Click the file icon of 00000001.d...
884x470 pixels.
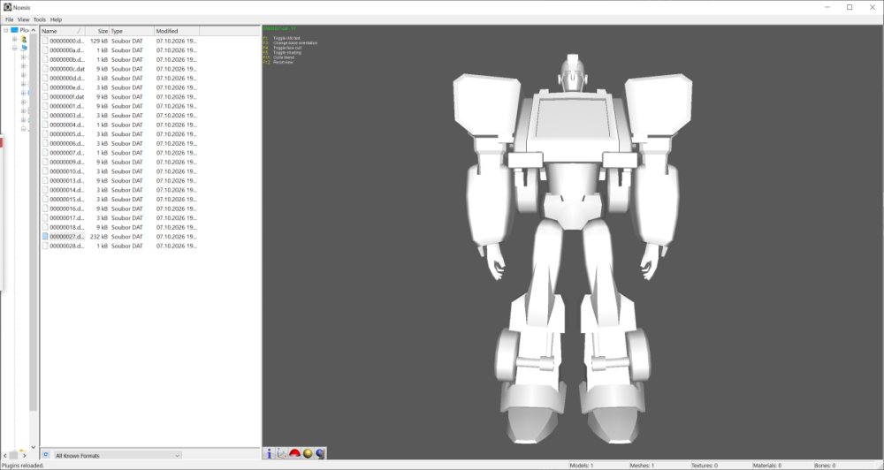45,106
